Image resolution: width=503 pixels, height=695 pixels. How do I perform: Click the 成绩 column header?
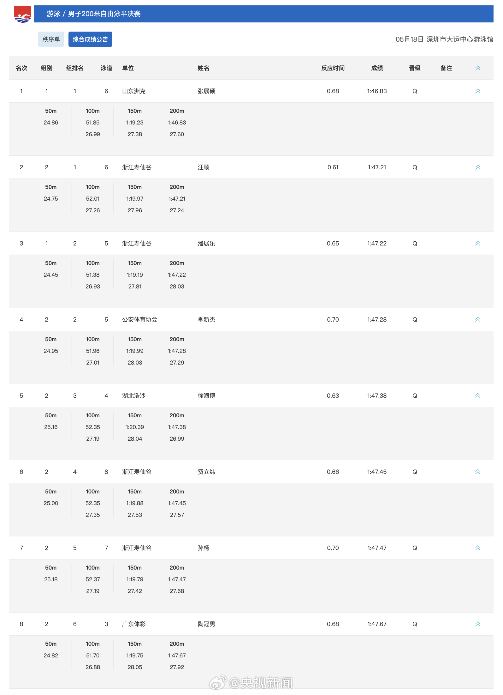click(377, 68)
